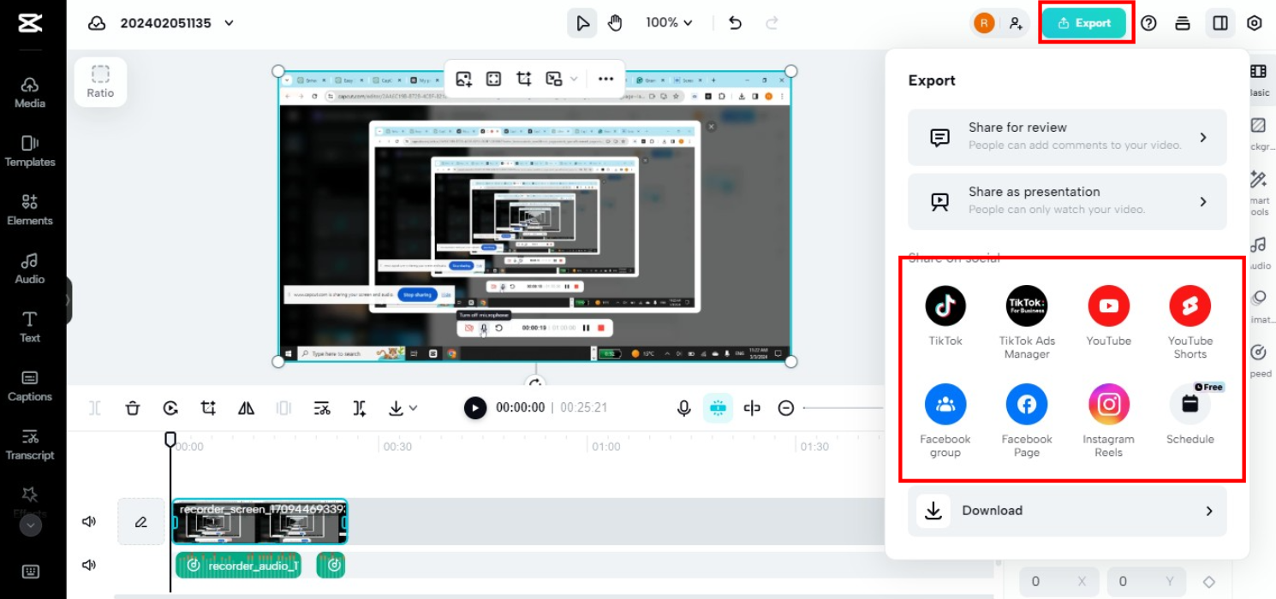1276x599 pixels.
Task: Click the Export button
Action: point(1083,23)
